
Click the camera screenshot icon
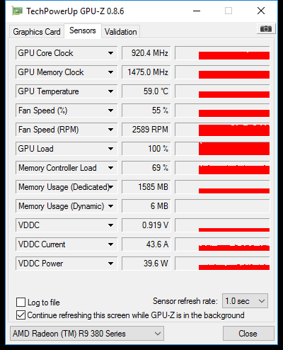[x=266, y=29]
